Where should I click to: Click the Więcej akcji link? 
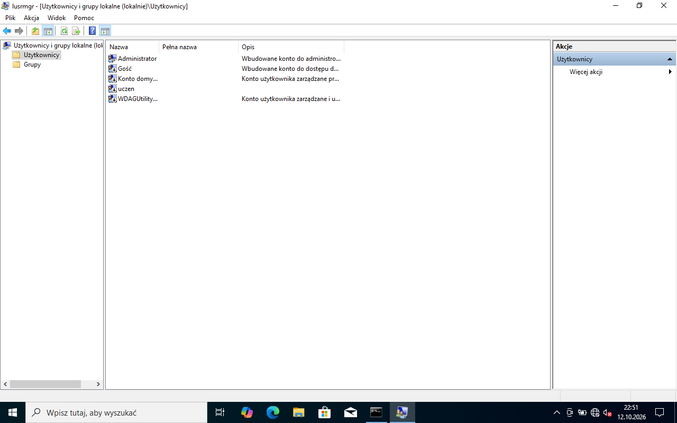586,72
